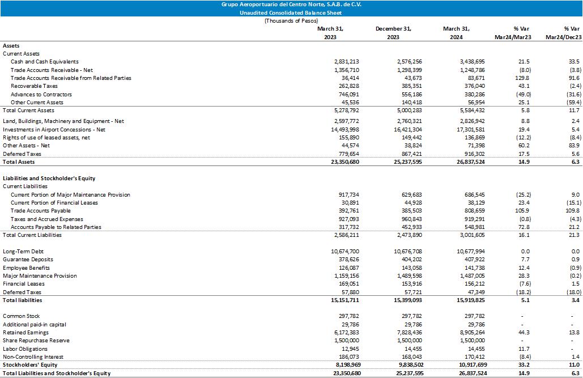
Task: Click the value 15,919,825
Action: click(x=471, y=300)
